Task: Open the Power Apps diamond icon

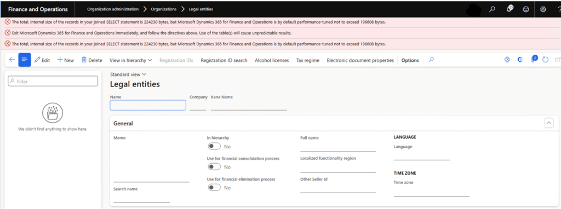Action: tap(507, 60)
